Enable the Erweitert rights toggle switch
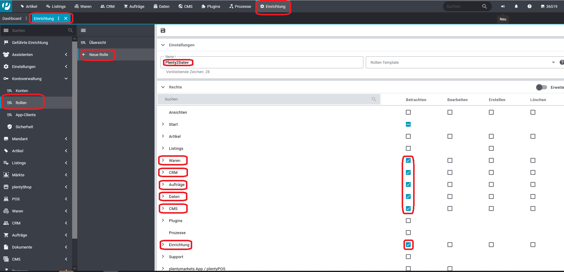The image size is (564, 272). point(541,87)
